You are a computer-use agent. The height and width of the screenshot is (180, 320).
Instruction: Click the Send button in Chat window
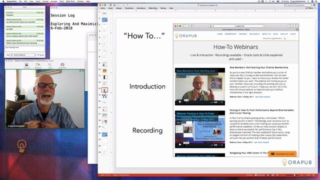click(x=41, y=55)
